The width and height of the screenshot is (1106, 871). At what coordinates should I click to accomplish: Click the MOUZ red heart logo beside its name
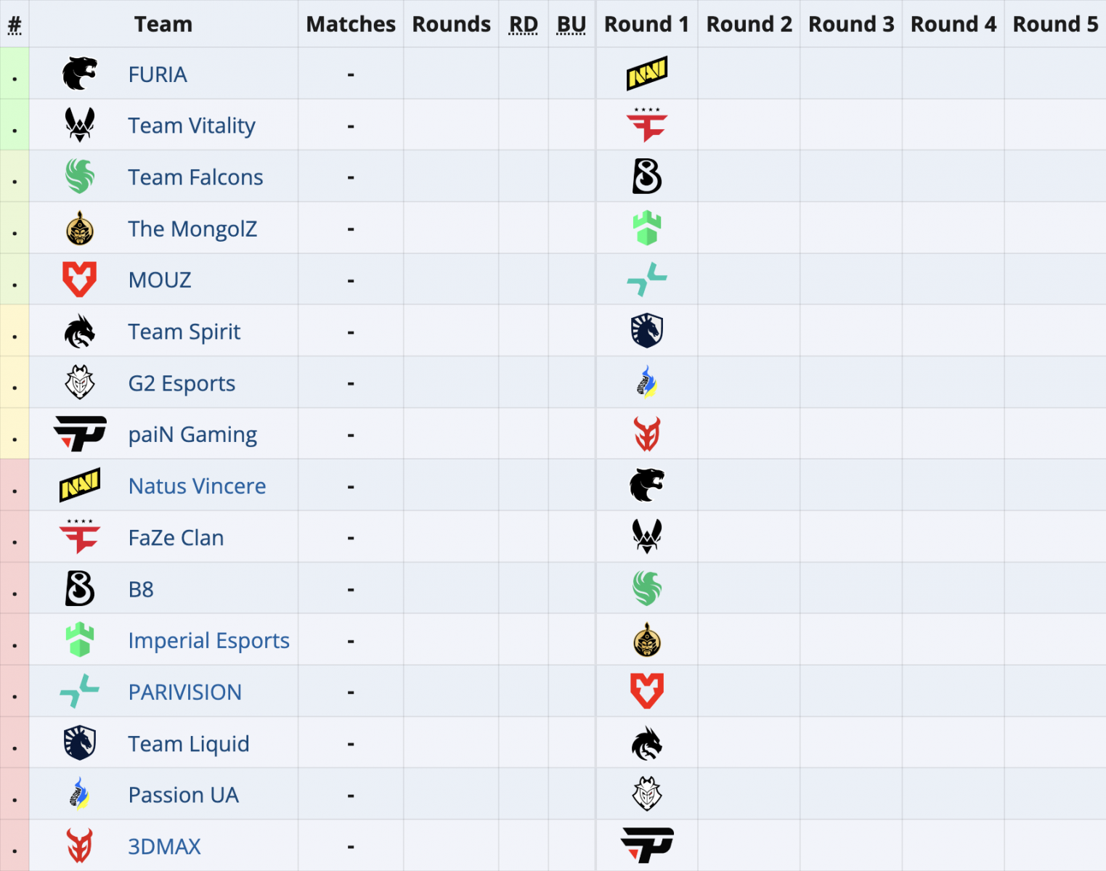click(80, 279)
